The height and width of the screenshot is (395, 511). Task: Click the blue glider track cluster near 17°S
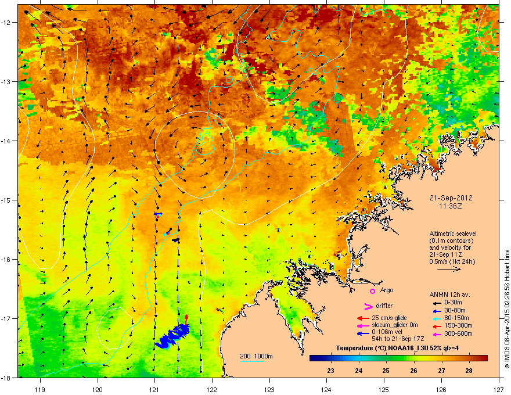(172, 337)
